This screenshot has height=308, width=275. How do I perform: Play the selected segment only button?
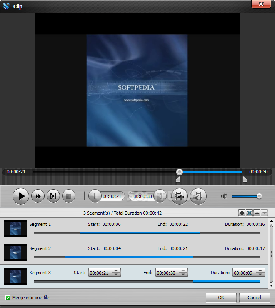(53, 196)
